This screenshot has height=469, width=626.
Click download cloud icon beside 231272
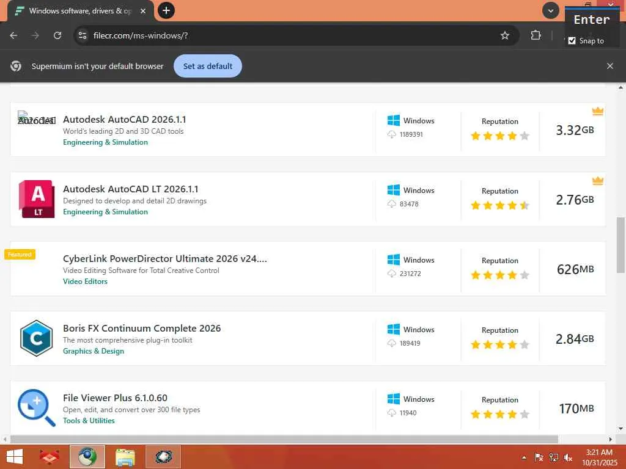[392, 274]
